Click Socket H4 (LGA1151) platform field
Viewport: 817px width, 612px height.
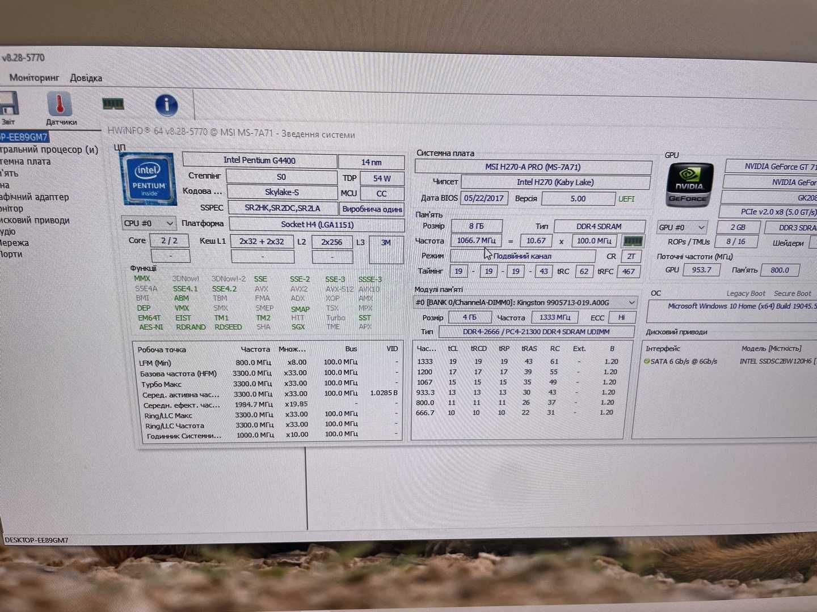coord(317,224)
